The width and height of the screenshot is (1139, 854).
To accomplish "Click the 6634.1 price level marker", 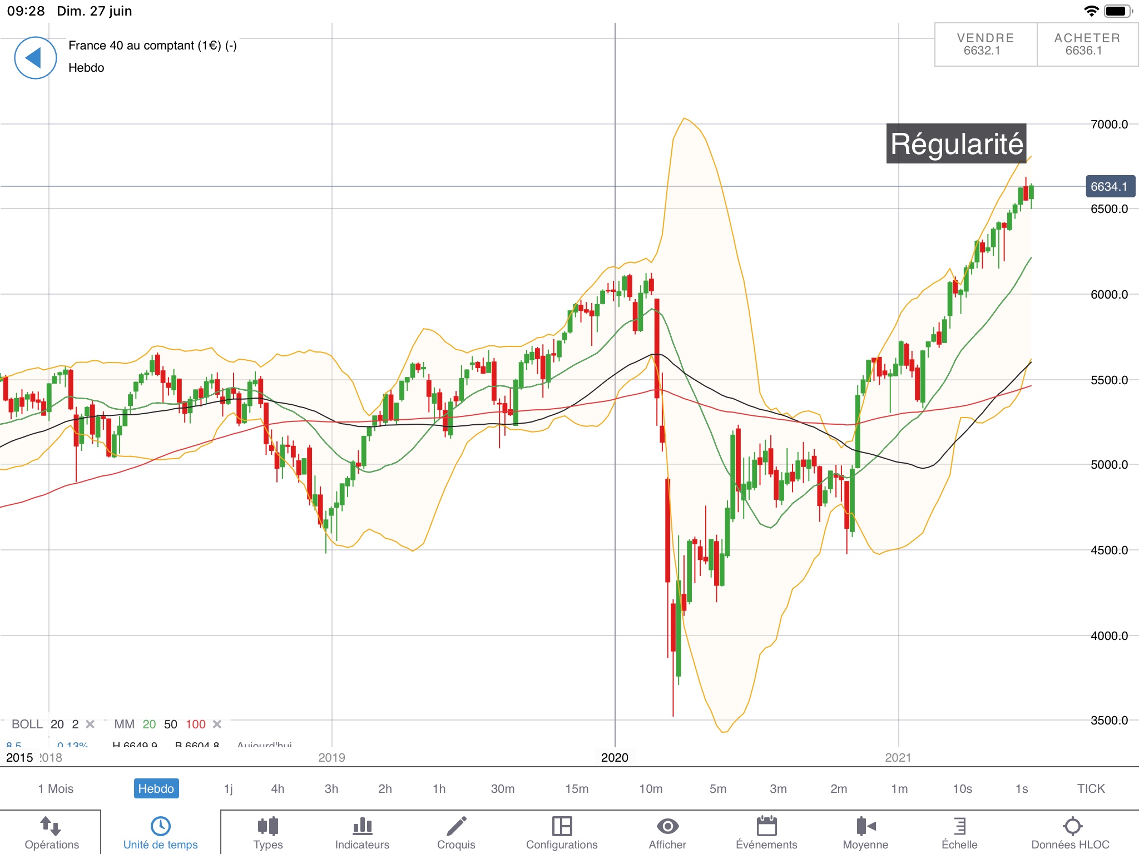I will point(1110,187).
